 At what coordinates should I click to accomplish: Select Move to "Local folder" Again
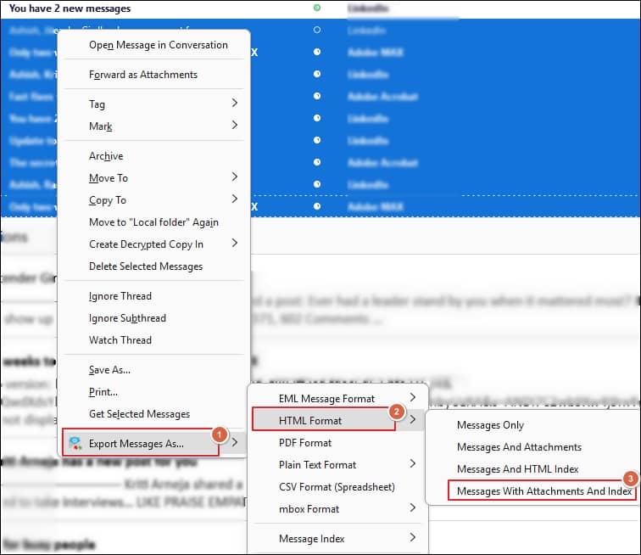[153, 222]
